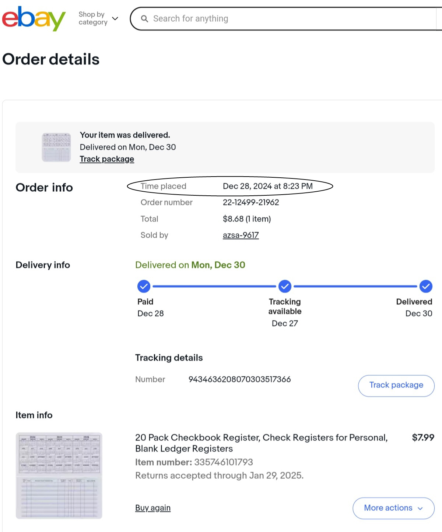
Task: Select the order number 22-12499-21962
Action: [251, 202]
